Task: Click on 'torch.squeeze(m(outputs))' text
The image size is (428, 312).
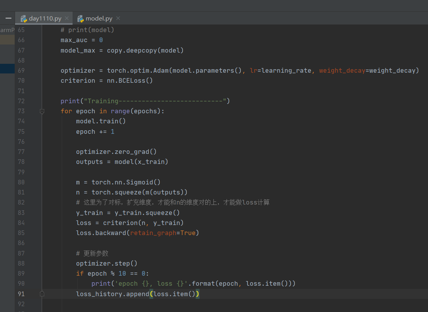Action: click(x=139, y=193)
